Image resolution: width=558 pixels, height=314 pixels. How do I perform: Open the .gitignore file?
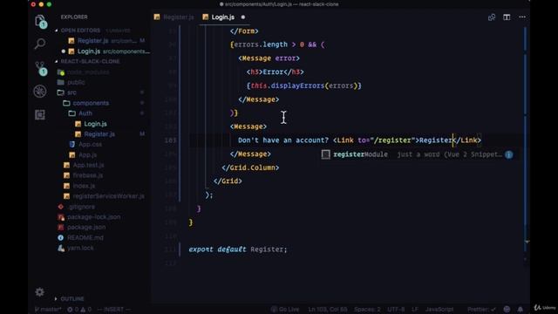click(x=81, y=207)
